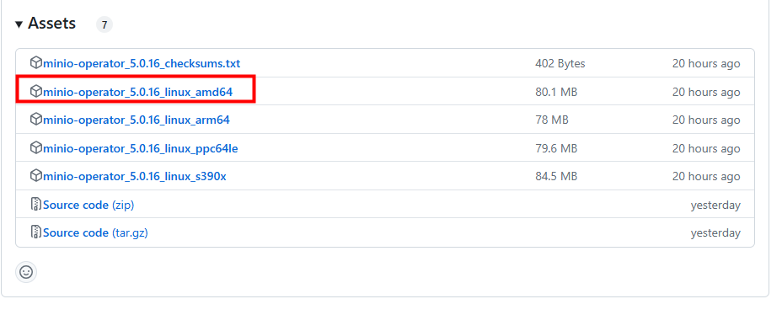Click the 20 hours ago timestamp for checksums
The height and width of the screenshot is (315, 782).
[x=706, y=64]
